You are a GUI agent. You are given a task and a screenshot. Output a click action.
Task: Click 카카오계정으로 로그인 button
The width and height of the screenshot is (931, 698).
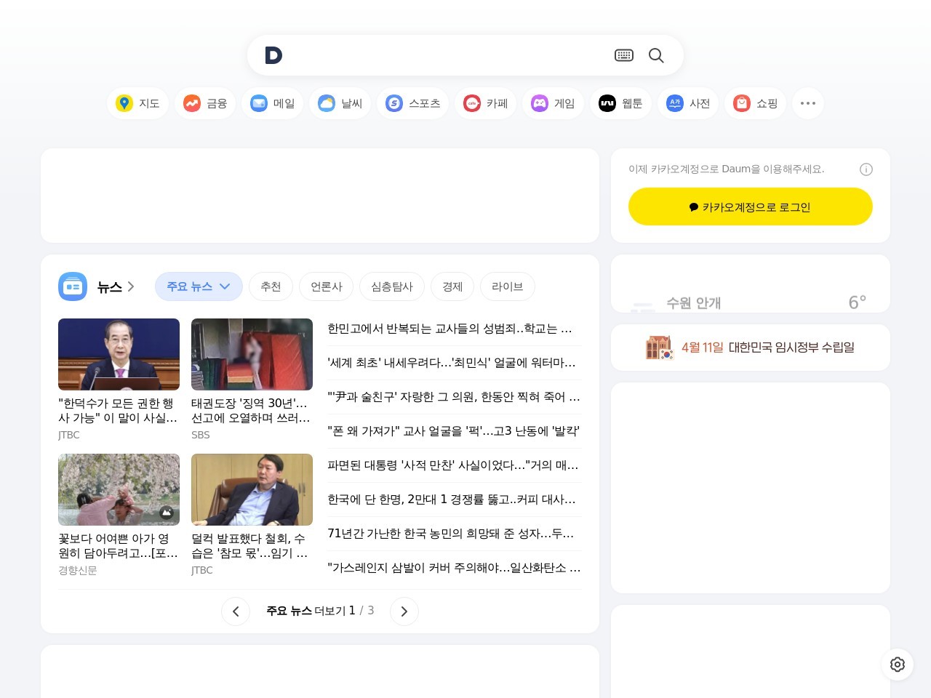pos(751,206)
